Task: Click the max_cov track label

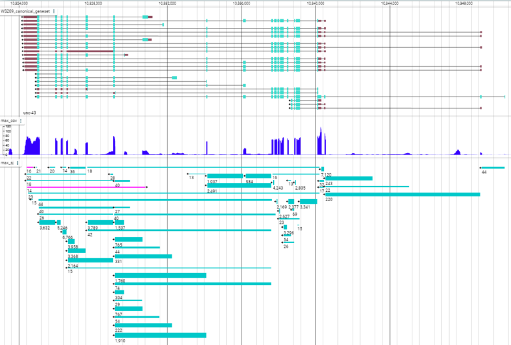Action: pos(9,121)
